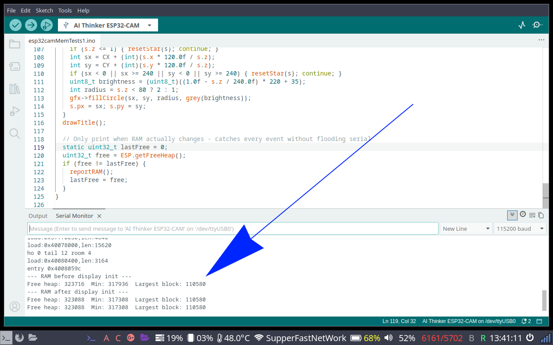Open the terminal launcher in the taskbar corner

pyautogui.click(x=6, y=338)
